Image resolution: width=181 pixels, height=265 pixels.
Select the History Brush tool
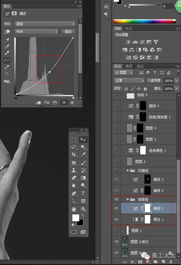click(x=83, y=170)
